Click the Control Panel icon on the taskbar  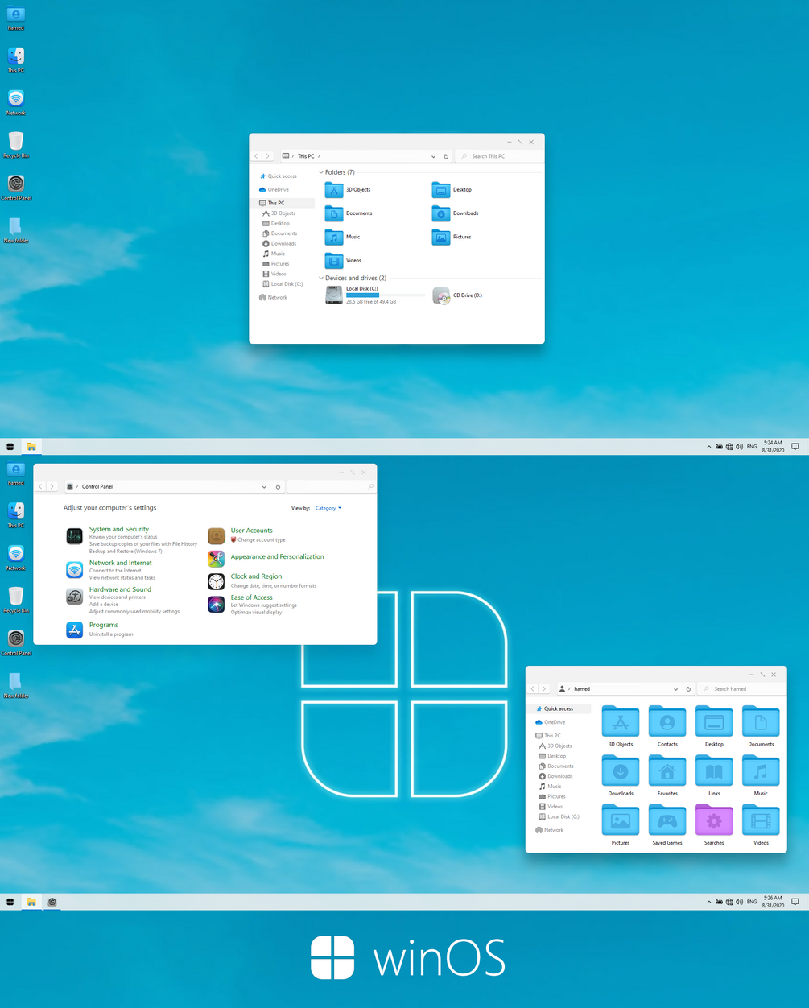click(52, 902)
